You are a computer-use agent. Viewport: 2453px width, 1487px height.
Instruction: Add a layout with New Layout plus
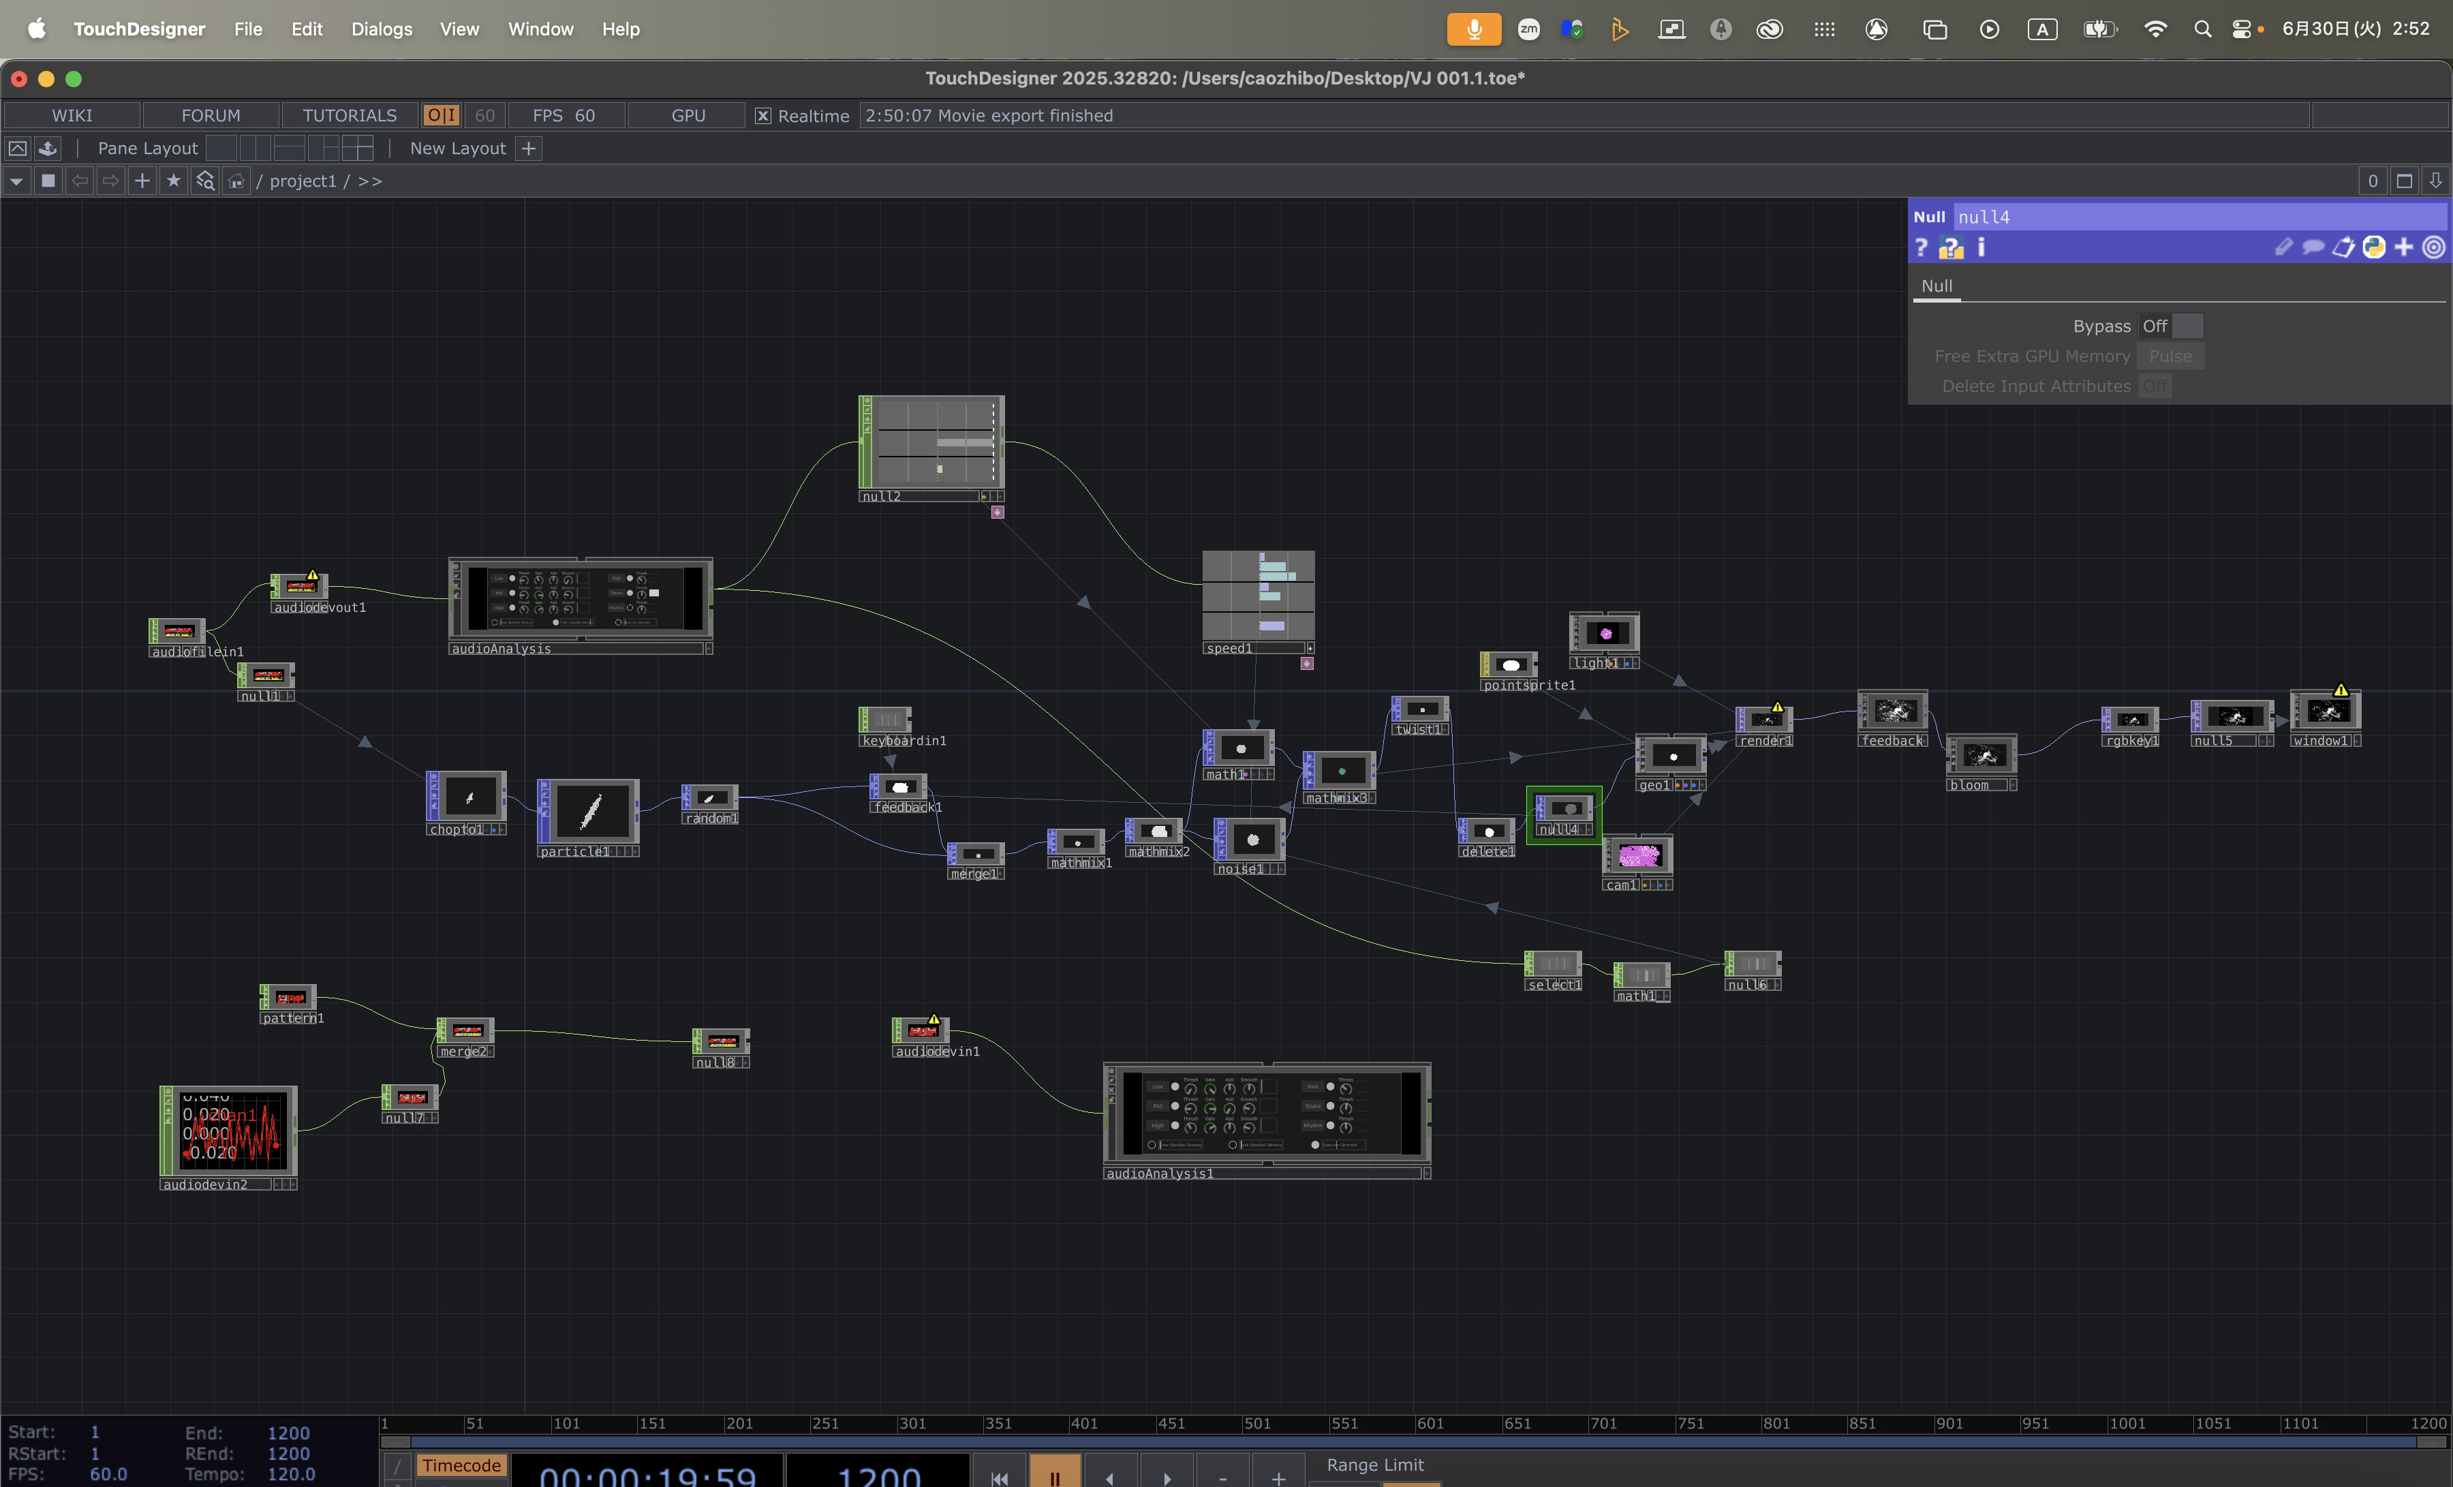point(529,149)
